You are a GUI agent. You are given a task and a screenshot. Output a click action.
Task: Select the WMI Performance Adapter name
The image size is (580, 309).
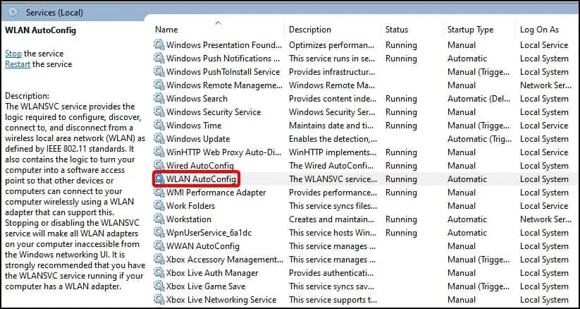click(x=216, y=193)
